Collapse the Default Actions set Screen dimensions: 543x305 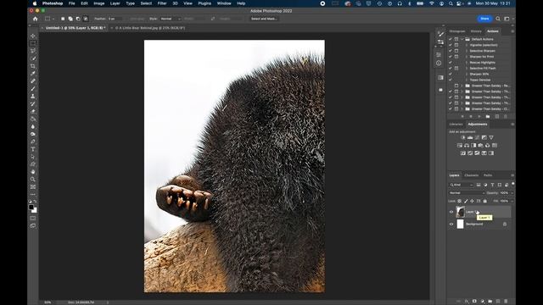tap(462, 39)
